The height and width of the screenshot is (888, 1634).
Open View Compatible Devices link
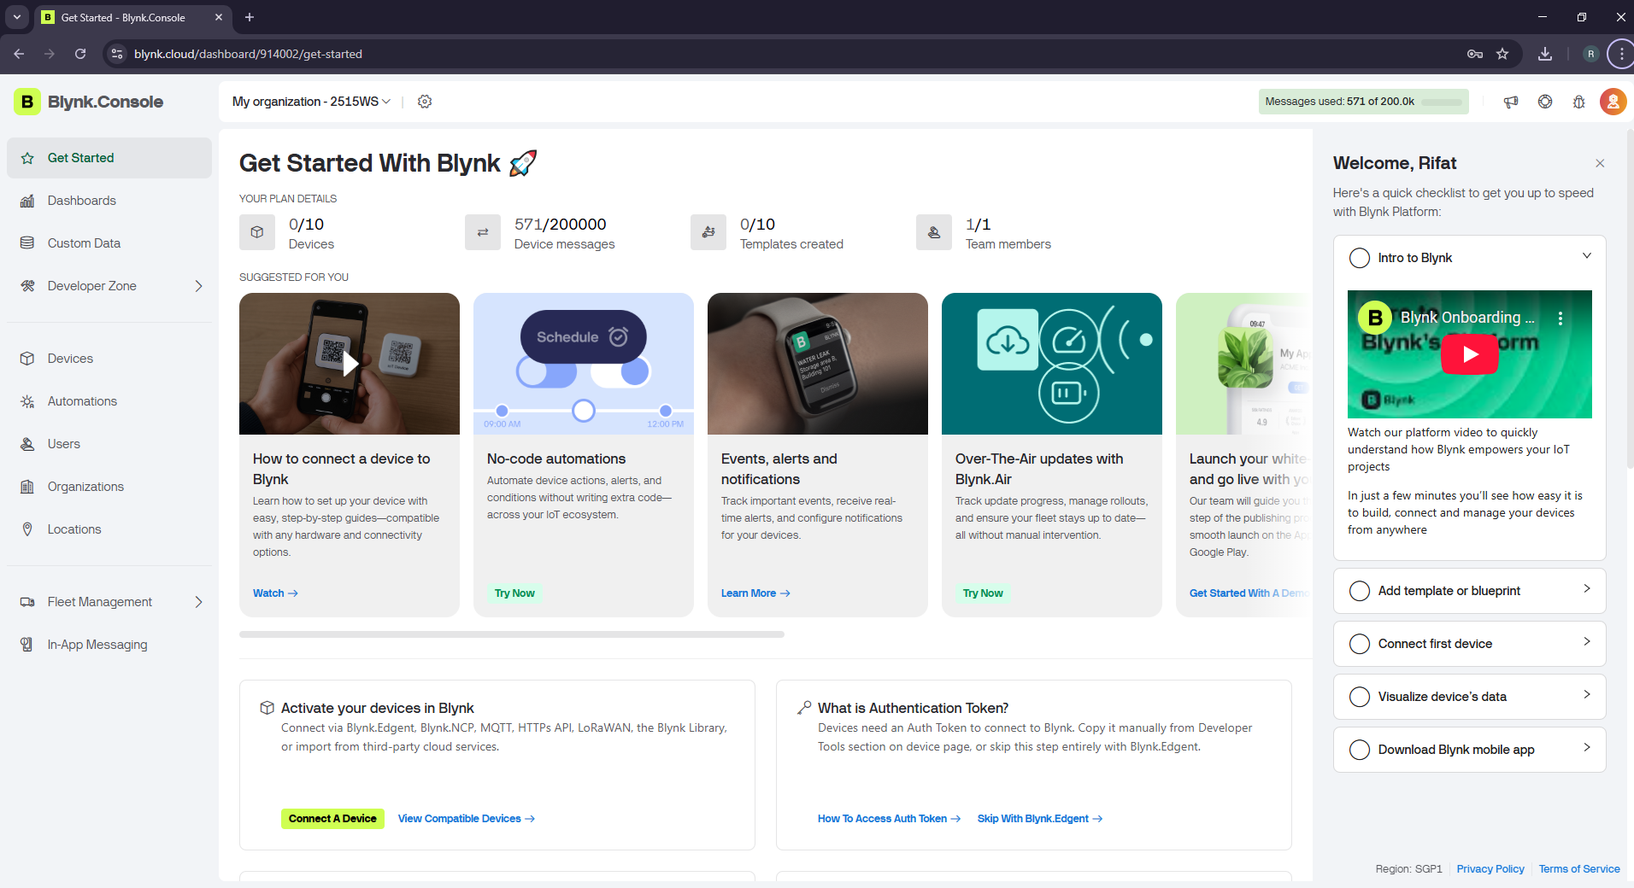point(466,819)
